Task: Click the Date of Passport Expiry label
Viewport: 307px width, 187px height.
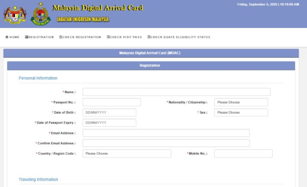Action: pyautogui.click(x=55, y=123)
